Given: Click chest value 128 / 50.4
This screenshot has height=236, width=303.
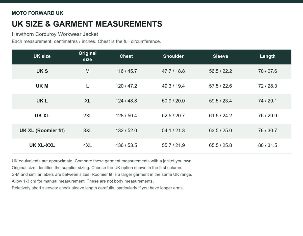Looking at the screenshot, I should pyautogui.click(x=126, y=116).
